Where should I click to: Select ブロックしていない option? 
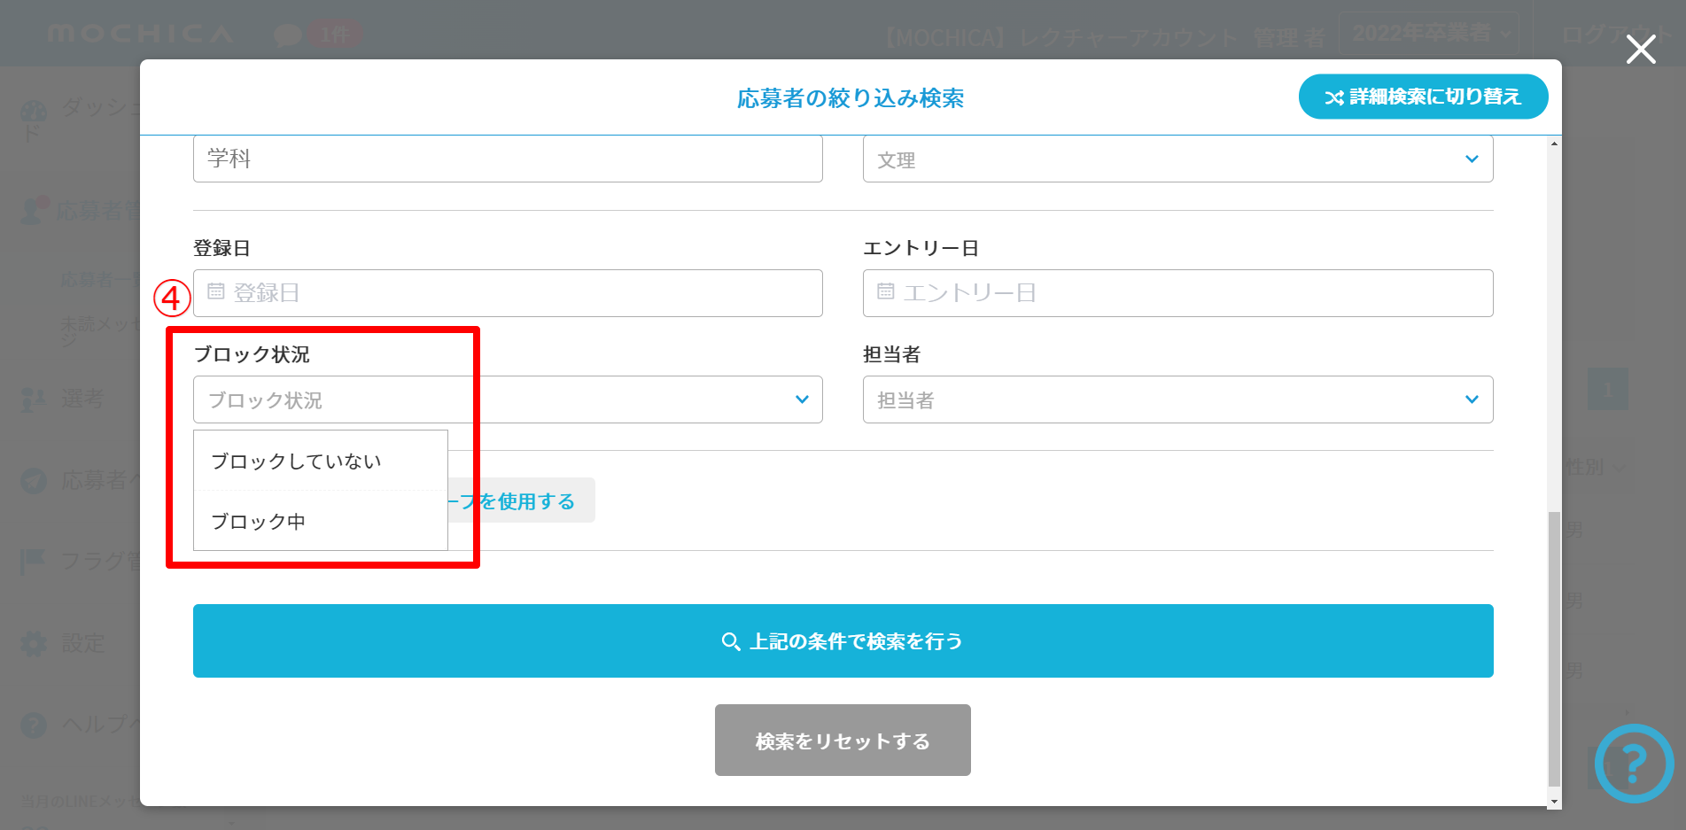[x=296, y=462]
